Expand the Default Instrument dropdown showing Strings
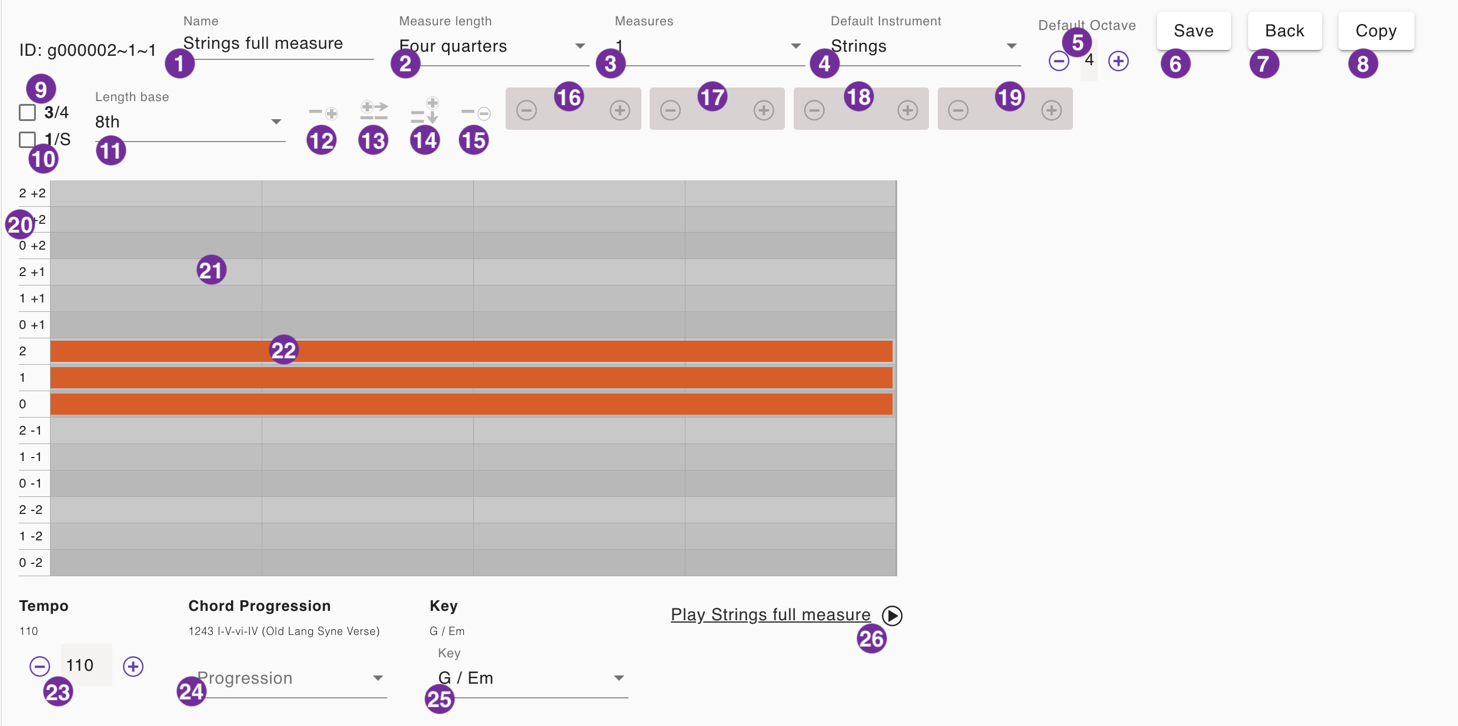1458x726 pixels. [x=924, y=46]
